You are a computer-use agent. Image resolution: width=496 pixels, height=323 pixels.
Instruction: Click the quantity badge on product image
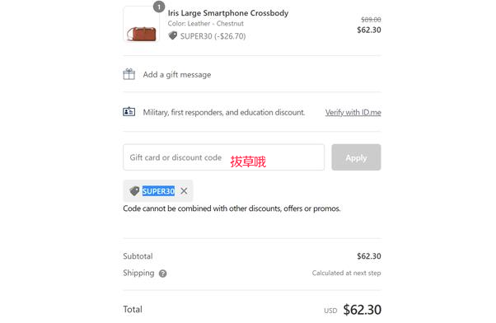coord(159,7)
